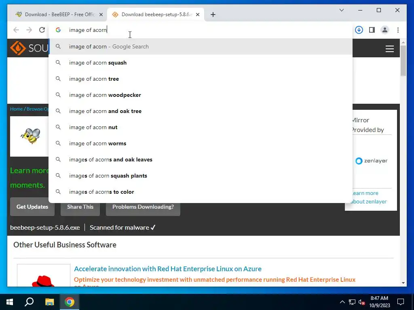Select the 'image of acorn tree' suggestion
The width and height of the screenshot is (414, 310).
point(201,79)
